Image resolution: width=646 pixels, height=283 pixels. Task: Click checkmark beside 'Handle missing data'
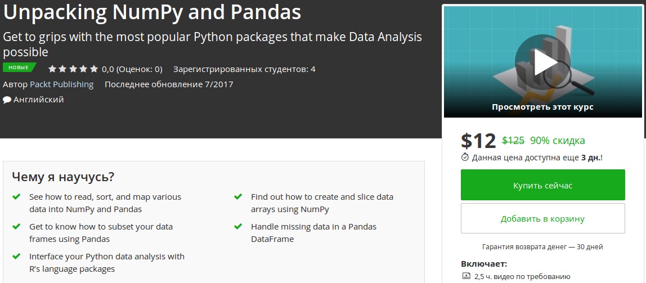pyautogui.click(x=237, y=227)
